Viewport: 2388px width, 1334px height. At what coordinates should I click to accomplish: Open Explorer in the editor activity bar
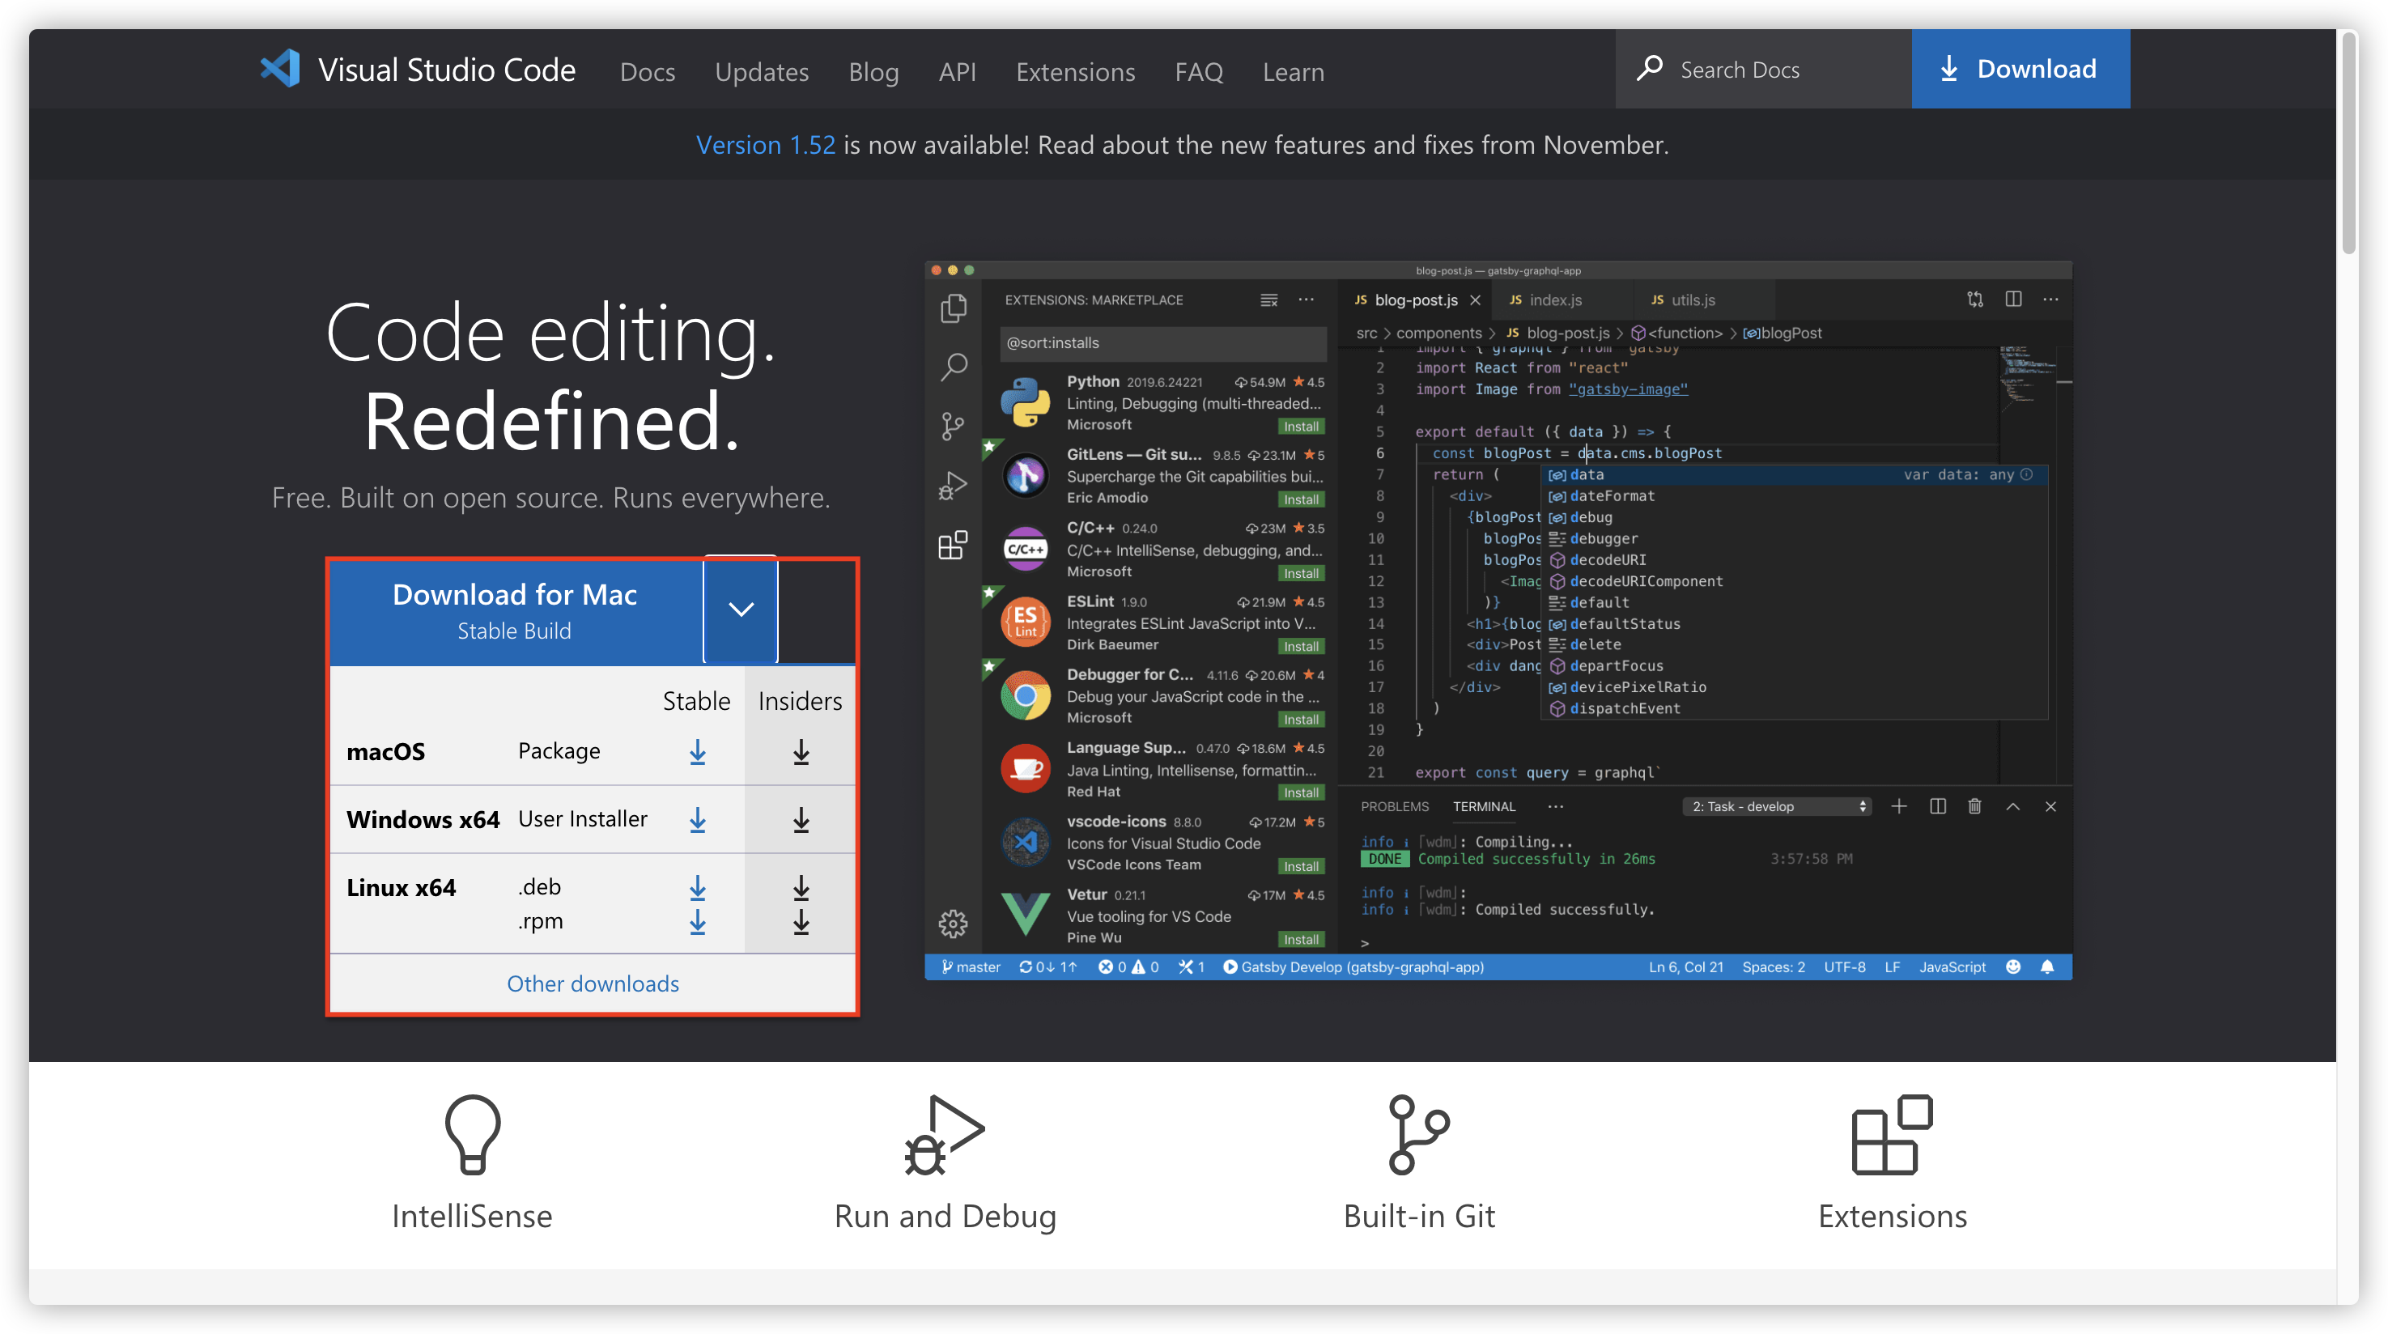coord(953,308)
